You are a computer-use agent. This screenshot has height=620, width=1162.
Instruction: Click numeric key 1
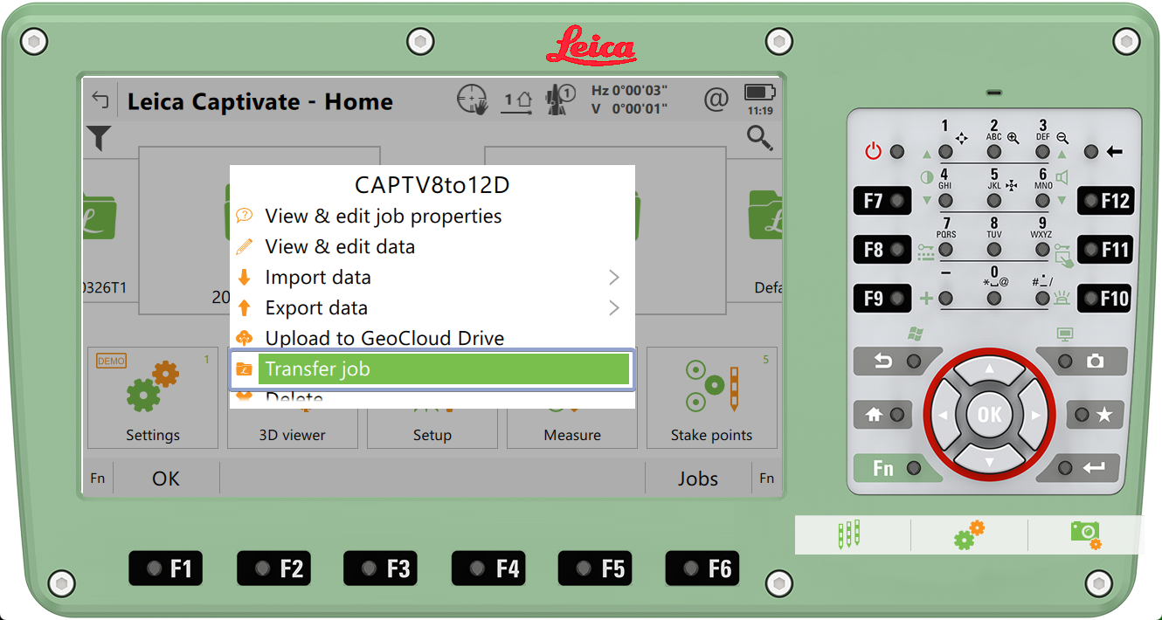click(945, 152)
